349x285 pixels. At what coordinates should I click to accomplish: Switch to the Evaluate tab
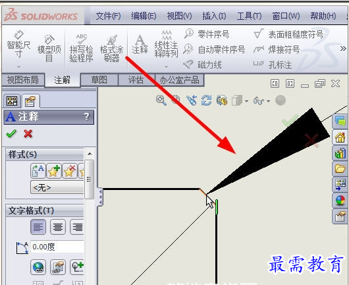point(136,80)
